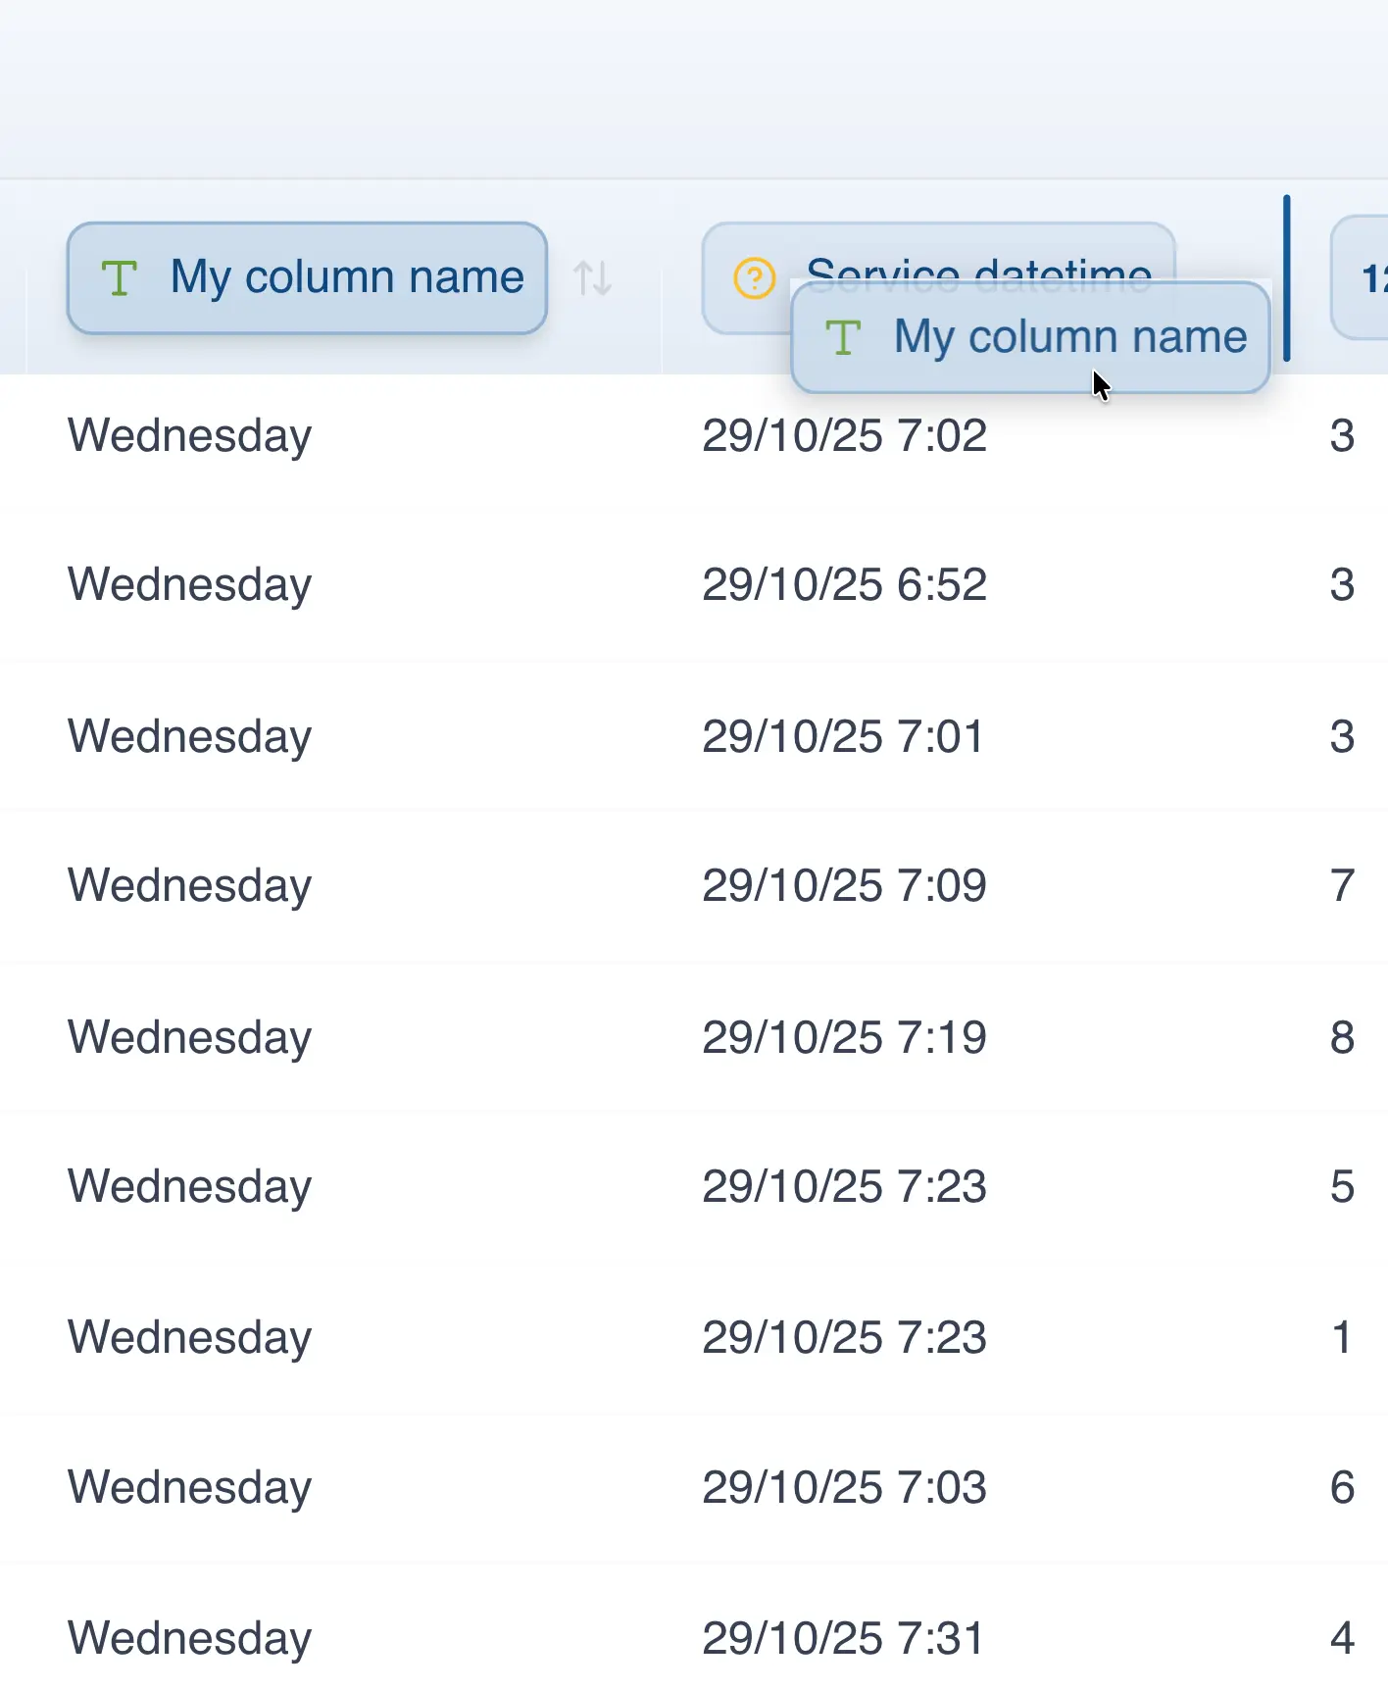This screenshot has height=1690, width=1388.
Task: Click the green T icon in the first column header
Action: click(120, 278)
